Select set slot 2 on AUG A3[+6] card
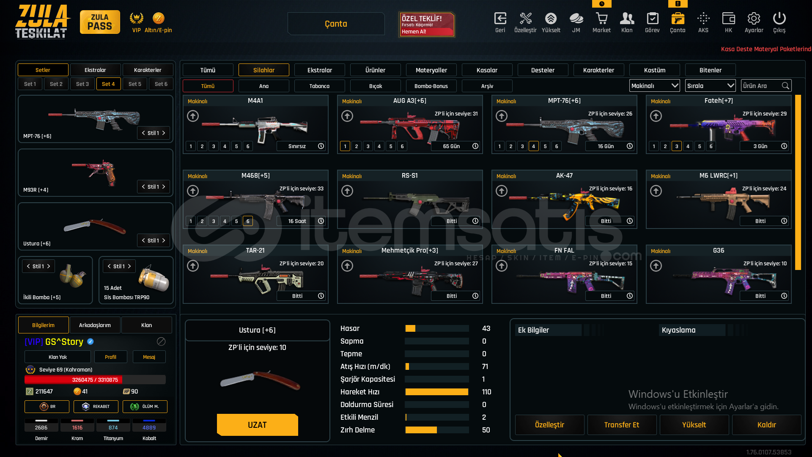 357,146
